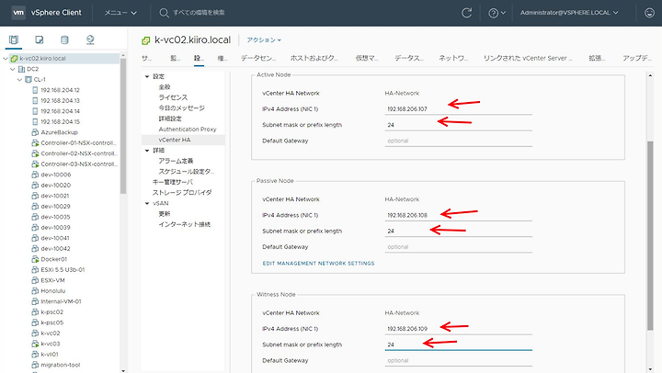Switch to the ホストおよびクラスタ tab
The width and height of the screenshot is (662, 373).
(x=314, y=58)
